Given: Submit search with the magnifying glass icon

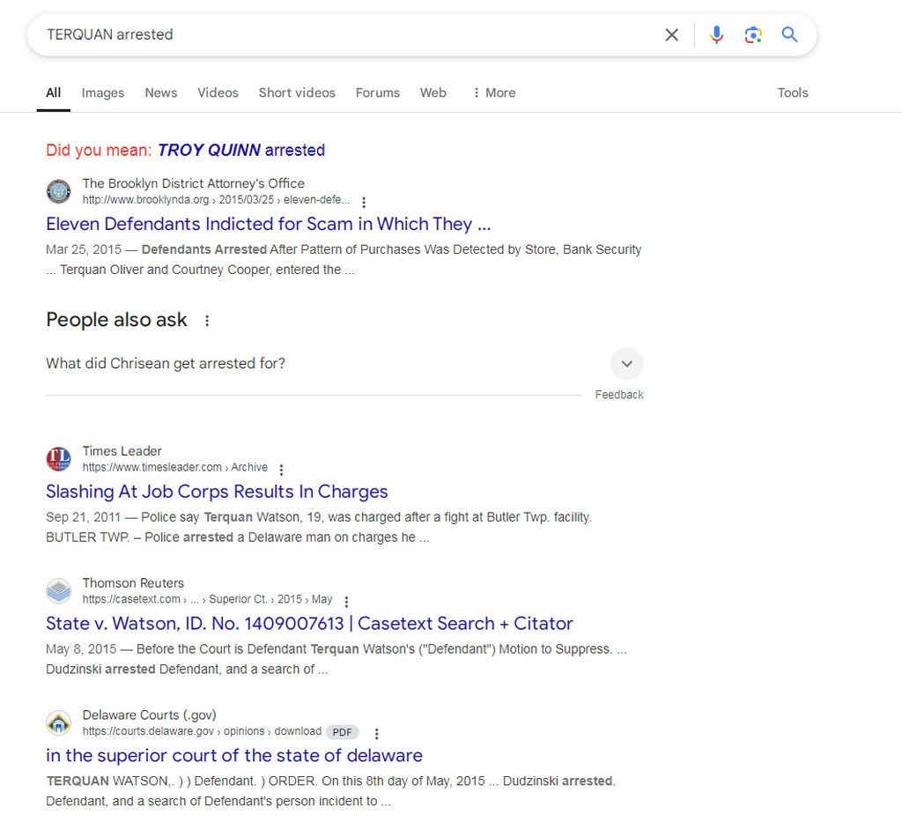Looking at the screenshot, I should 790,34.
